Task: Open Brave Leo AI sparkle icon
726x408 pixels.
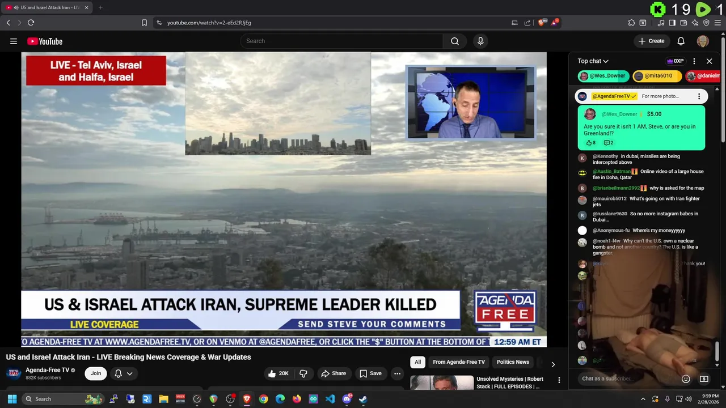Action: 695,23
